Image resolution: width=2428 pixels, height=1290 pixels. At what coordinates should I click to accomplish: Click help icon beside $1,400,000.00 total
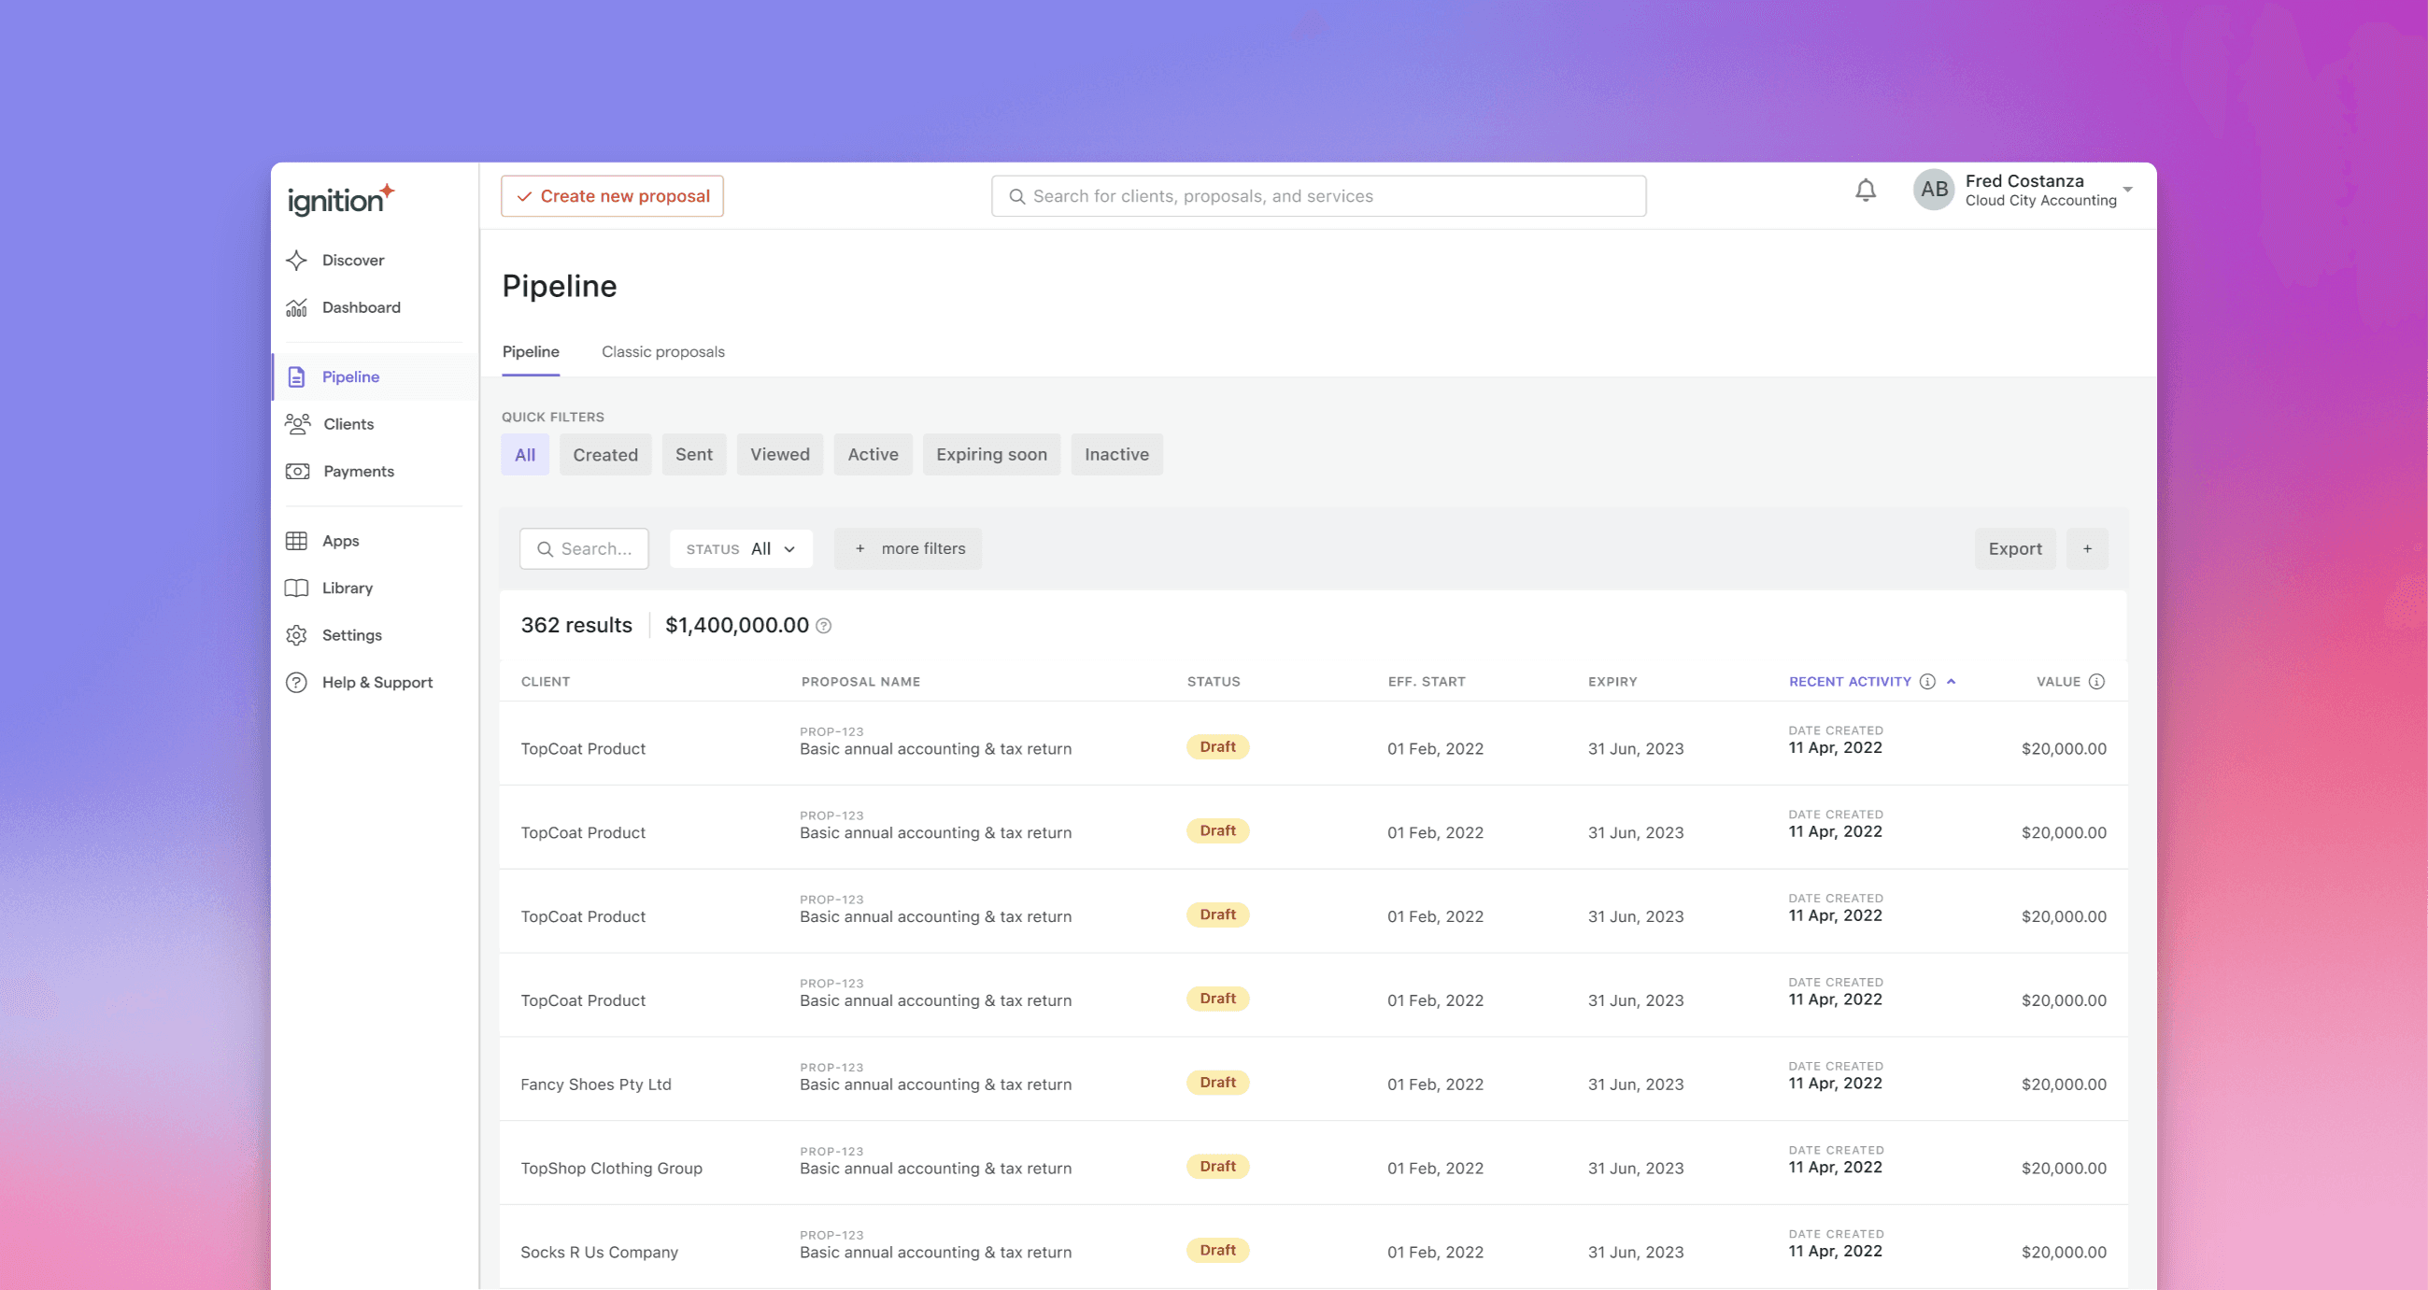pyautogui.click(x=824, y=626)
